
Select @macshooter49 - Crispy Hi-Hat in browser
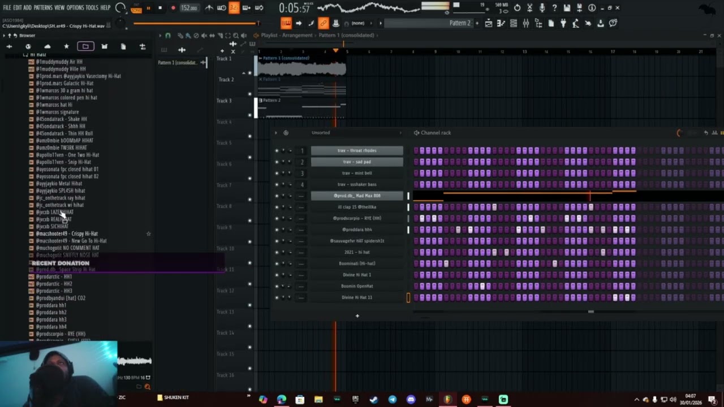tap(67, 233)
